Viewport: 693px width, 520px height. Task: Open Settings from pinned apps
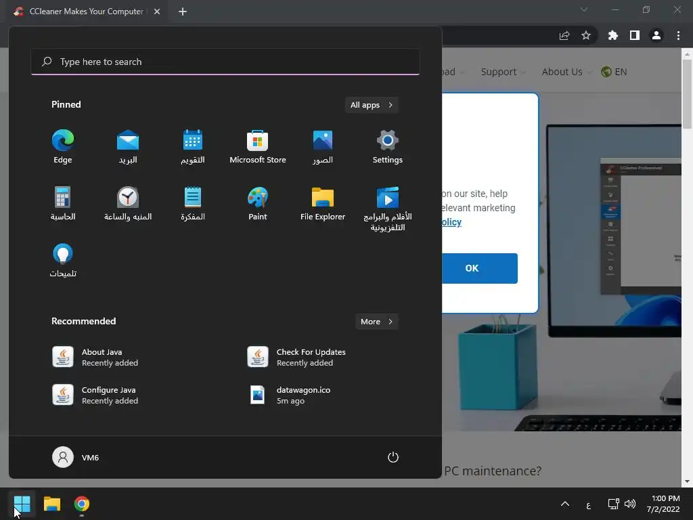tap(388, 147)
